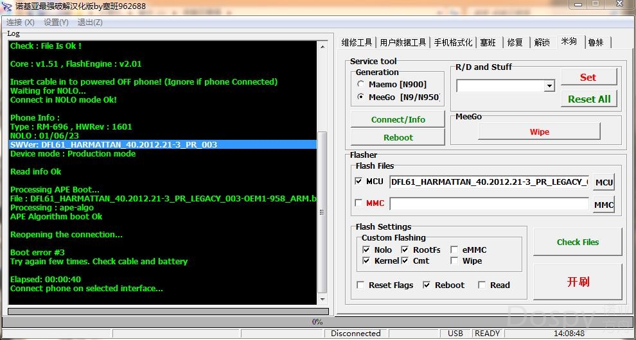The image size is (636, 340).
Task: Toggle the Kernel checkbox
Action: [x=366, y=260]
